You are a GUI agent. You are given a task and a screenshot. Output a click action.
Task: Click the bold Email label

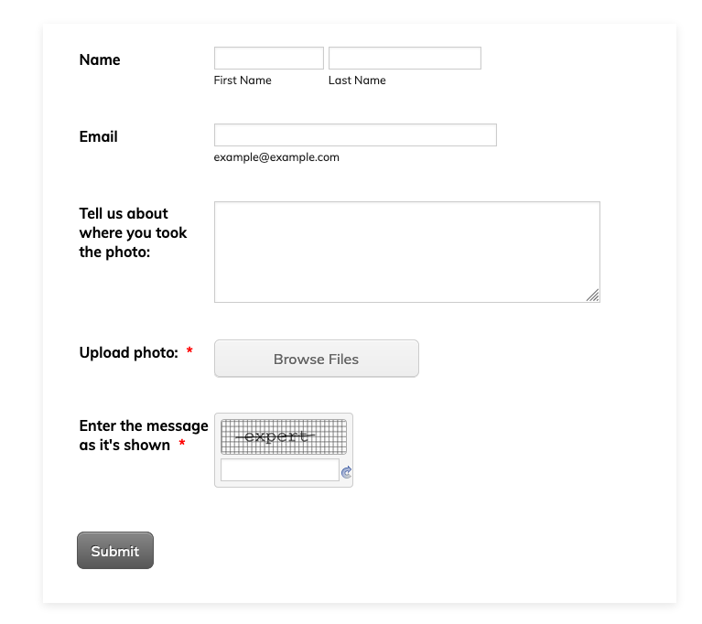tap(99, 136)
